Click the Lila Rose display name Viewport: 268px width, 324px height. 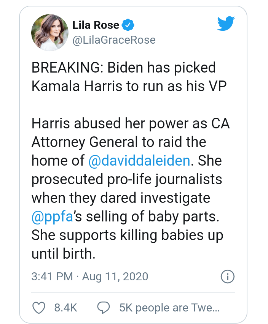(96, 26)
